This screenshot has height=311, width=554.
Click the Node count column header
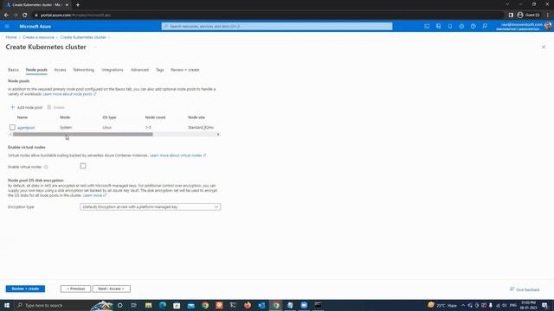(155, 117)
